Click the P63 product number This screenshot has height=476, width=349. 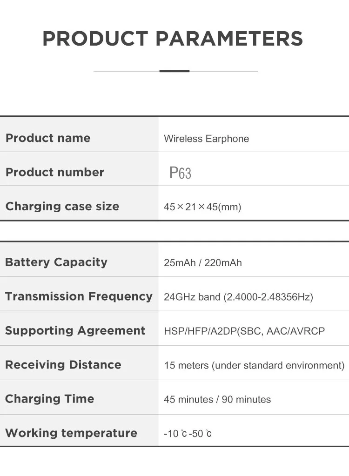pos(180,173)
